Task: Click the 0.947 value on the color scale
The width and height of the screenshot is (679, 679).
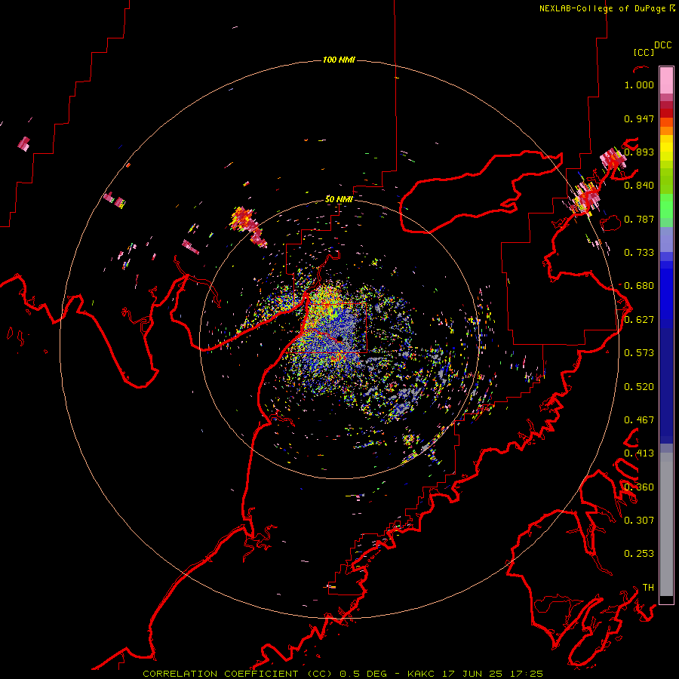Action: (639, 118)
